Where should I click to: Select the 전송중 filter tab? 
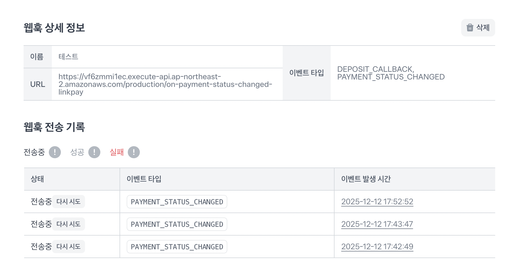34,152
